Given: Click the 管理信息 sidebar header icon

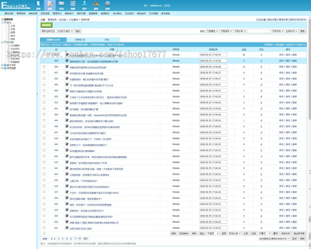Looking at the screenshot, I should click(x=2, y=19).
